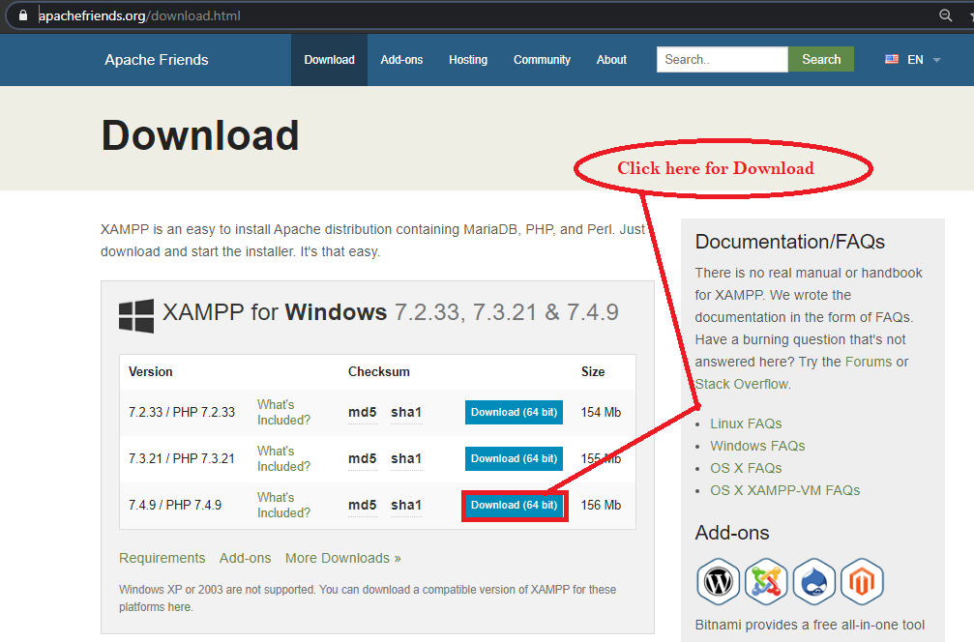Open the Magento add-on icon
The height and width of the screenshot is (642, 974).
pos(862,582)
